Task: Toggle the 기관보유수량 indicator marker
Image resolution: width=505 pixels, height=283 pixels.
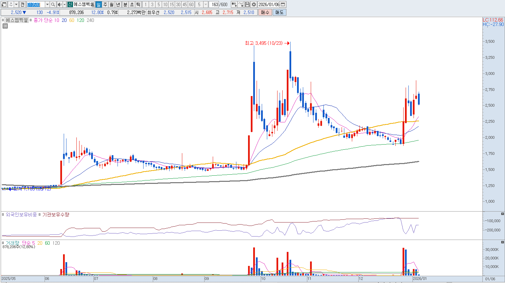Action: pyautogui.click(x=40, y=215)
